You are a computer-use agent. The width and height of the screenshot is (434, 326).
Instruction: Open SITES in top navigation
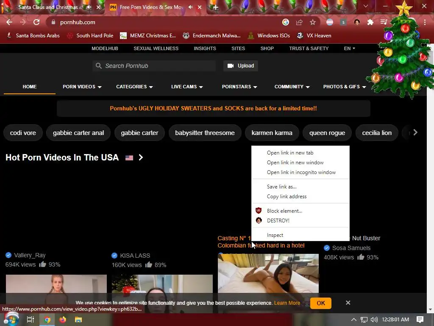(238, 48)
